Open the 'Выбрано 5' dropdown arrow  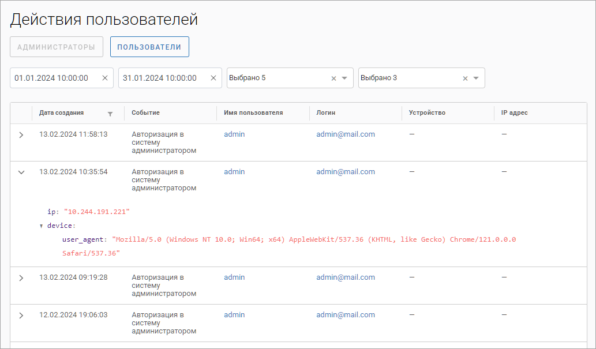point(344,78)
